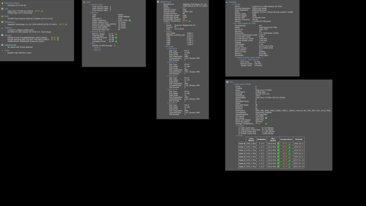The height and width of the screenshot is (206, 366).
Task: Click Core Speed column header in cores table
Action: pos(251,139)
